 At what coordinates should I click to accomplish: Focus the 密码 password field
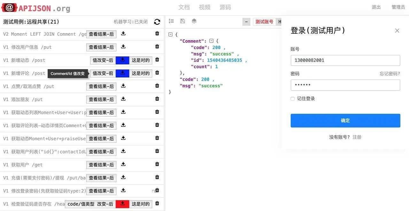tap(345, 85)
